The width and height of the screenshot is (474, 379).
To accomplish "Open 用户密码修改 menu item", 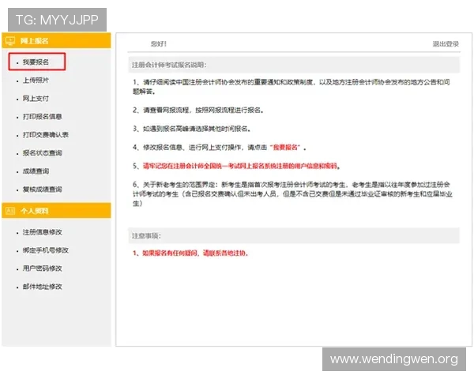I will pos(43,268).
